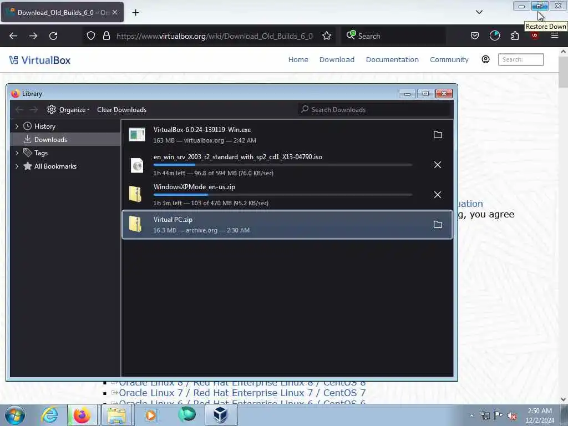
Task: Close the Download_Old_Builds_6_0 tab
Action: click(115, 12)
